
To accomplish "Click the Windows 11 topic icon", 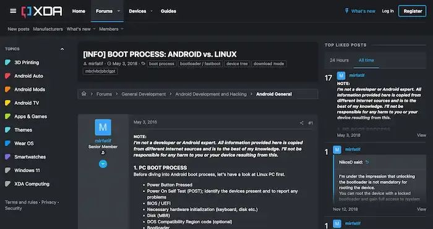I will (x=7, y=170).
